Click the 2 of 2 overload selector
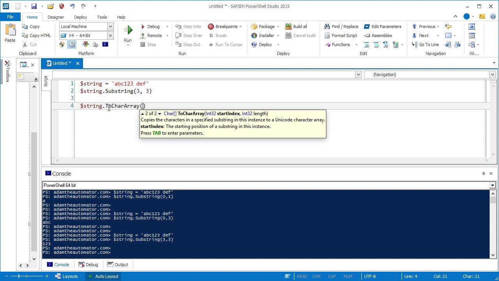 [x=151, y=114]
